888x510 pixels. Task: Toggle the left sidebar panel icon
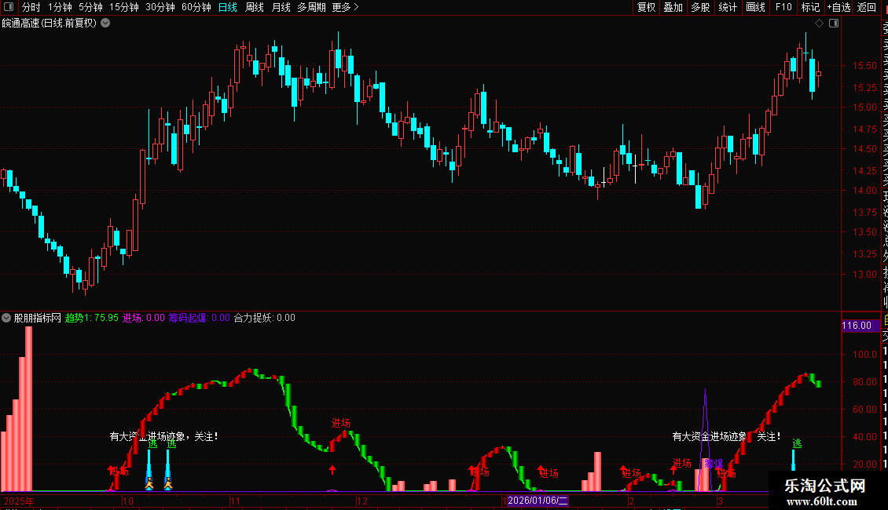point(9,7)
